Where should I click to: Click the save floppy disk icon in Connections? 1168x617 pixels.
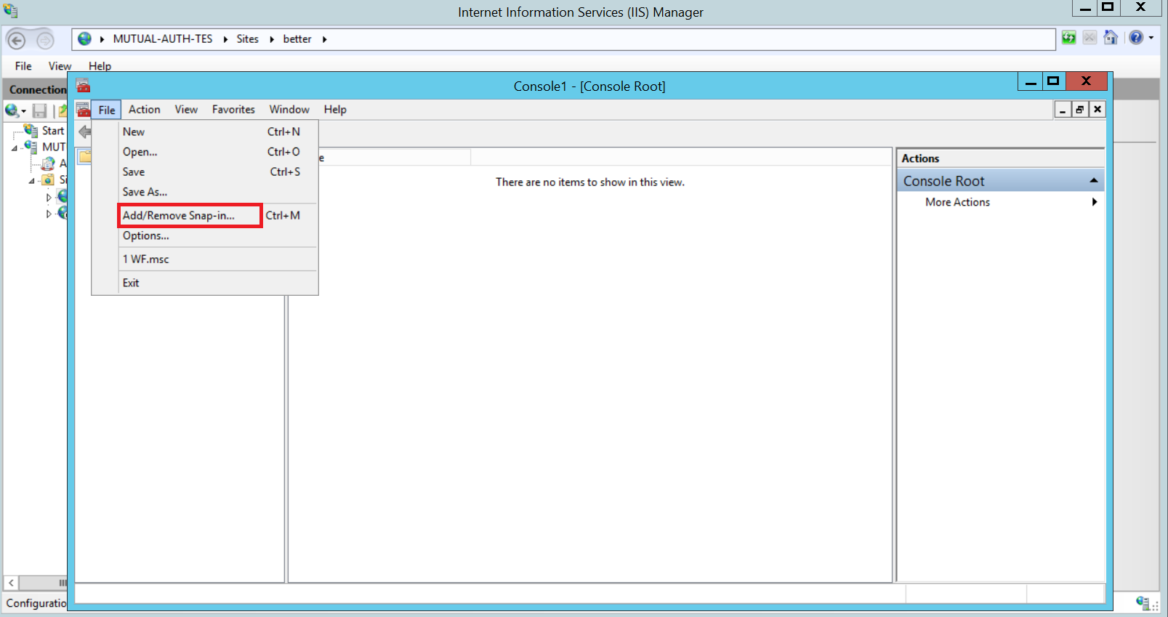[39, 110]
